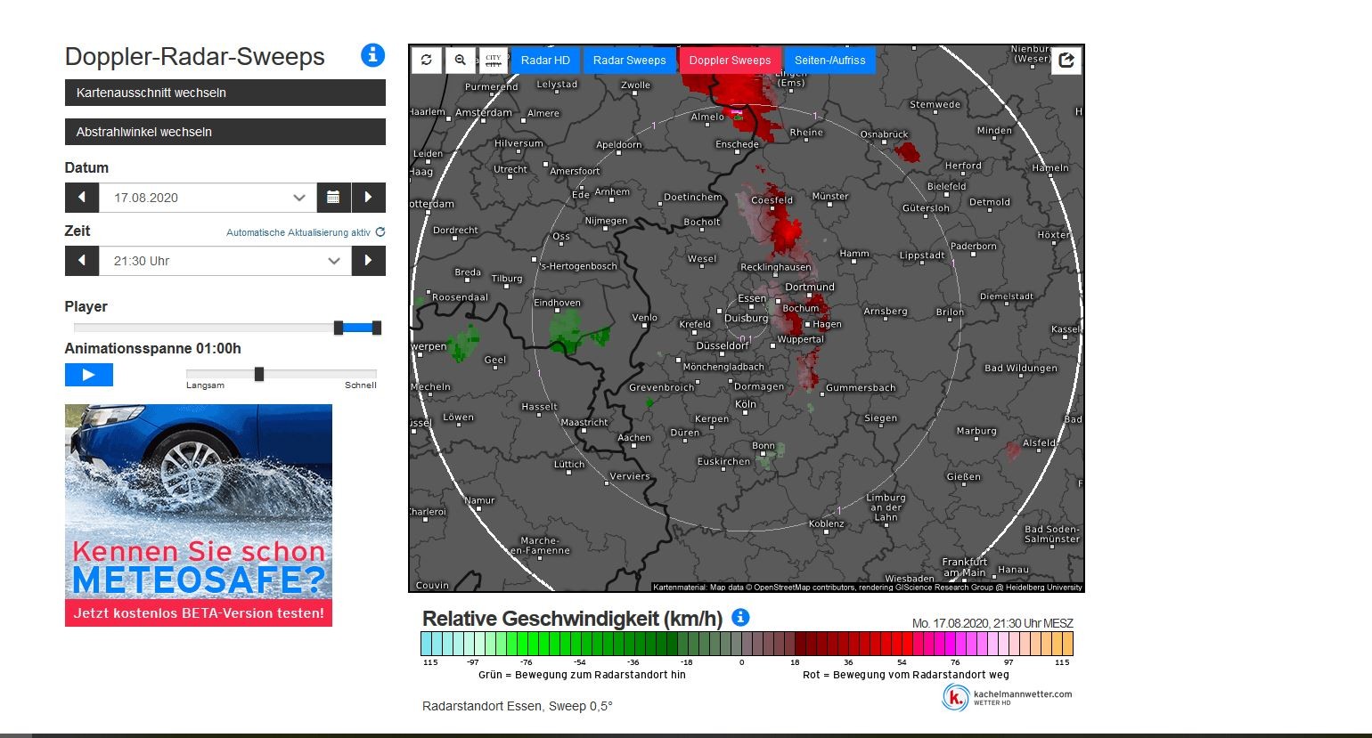Click Düsseldorf label on the map
Screen dimensions: 1372x738
coord(723,345)
